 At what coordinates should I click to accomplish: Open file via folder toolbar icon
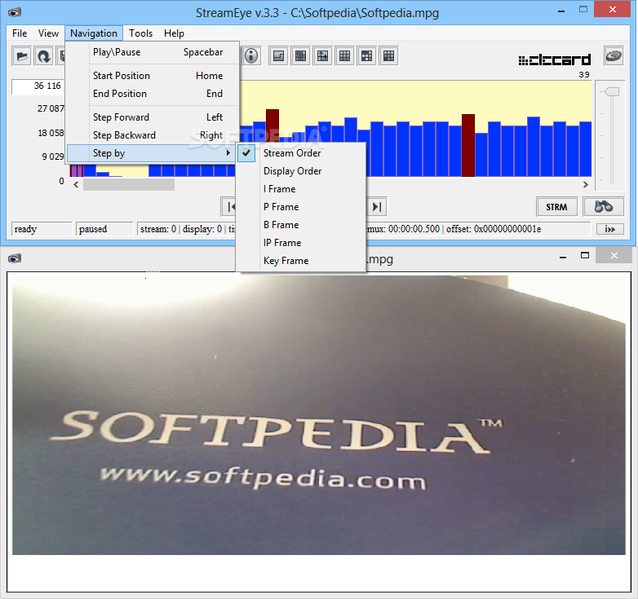pos(21,56)
